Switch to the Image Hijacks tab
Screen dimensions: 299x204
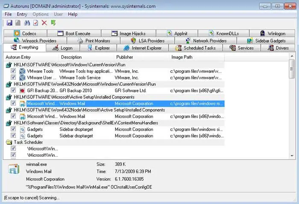129,34
